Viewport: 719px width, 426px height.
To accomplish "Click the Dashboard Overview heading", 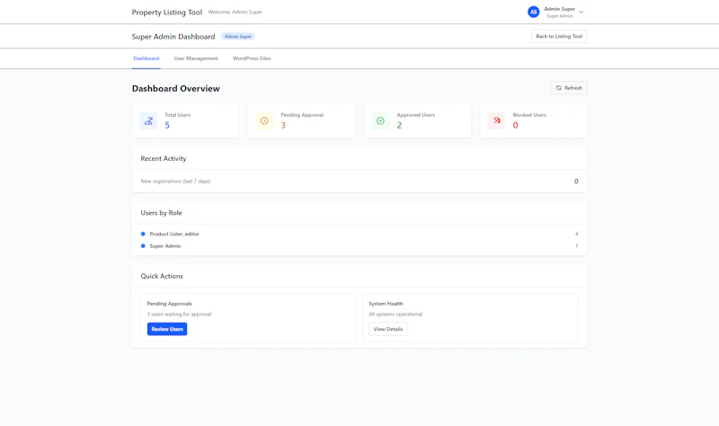I will (175, 88).
